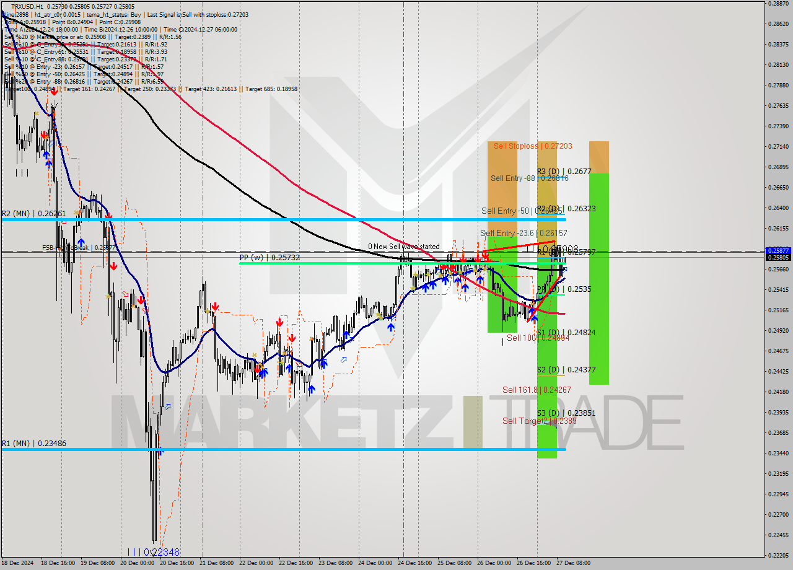Click the '20 Dec 16:00' time axis label
The image size is (793, 570).
tap(177, 563)
